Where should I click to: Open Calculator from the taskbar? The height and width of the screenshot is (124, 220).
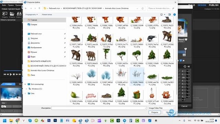pos(131,121)
